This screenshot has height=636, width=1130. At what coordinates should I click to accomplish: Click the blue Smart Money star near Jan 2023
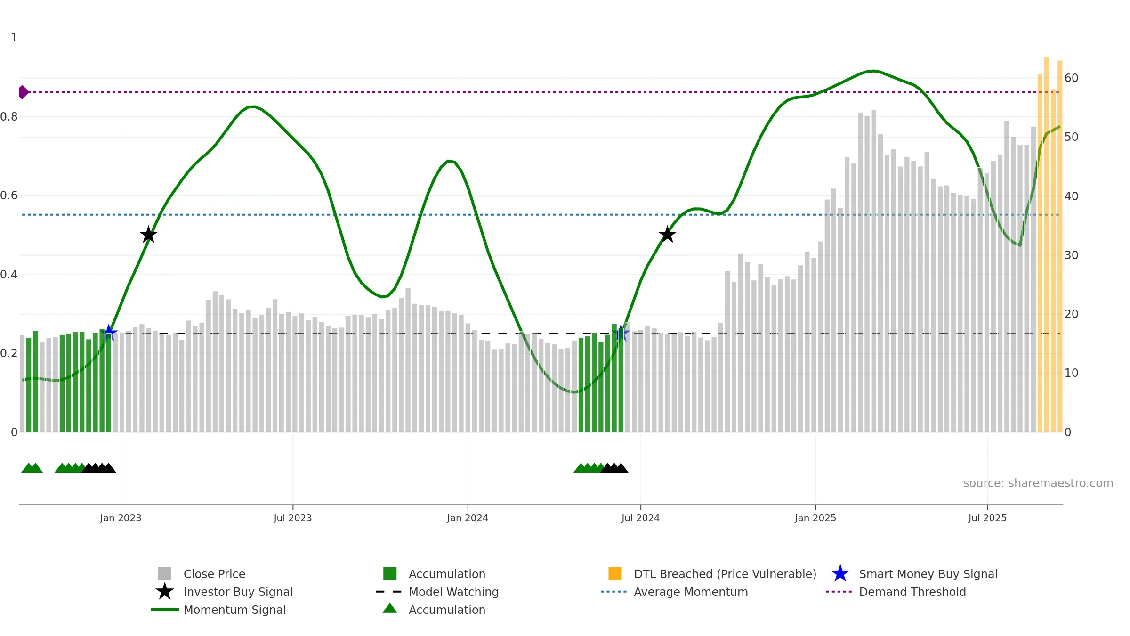click(109, 333)
